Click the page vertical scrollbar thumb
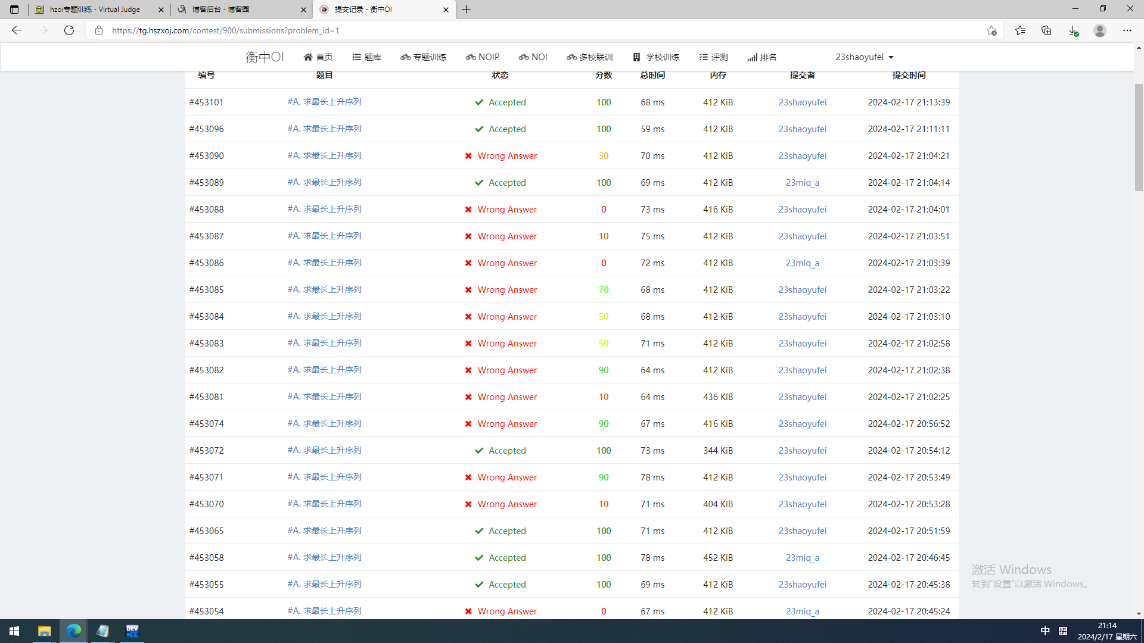This screenshot has height=643, width=1144. [1139, 137]
